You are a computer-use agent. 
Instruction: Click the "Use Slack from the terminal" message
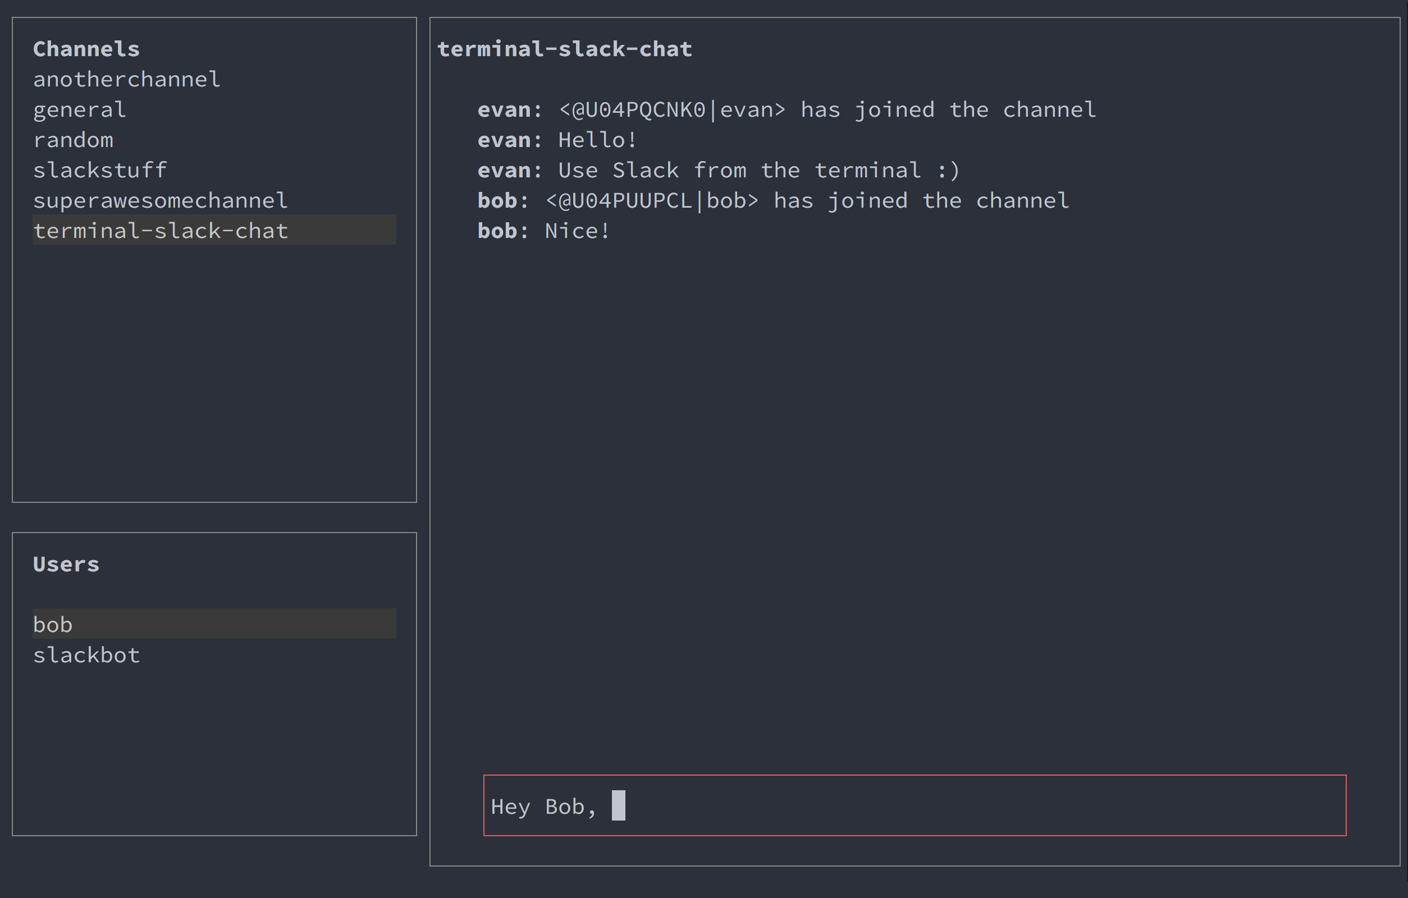[758, 171]
